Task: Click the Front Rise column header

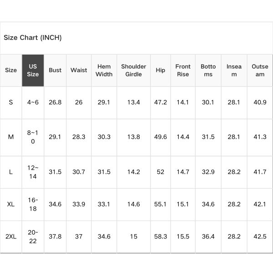Action: click(183, 71)
